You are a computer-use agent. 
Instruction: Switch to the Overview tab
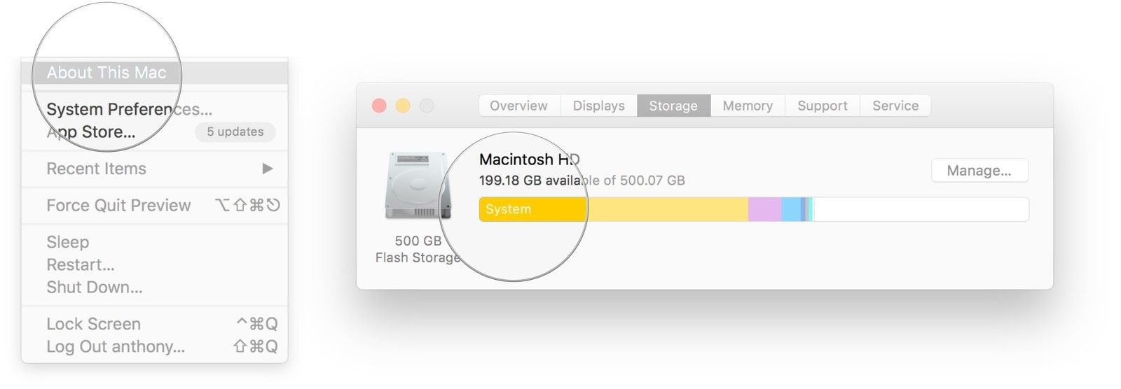coord(518,106)
